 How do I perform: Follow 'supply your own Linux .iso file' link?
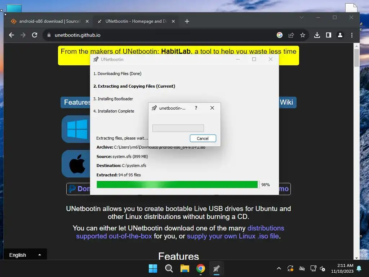pos(233,236)
